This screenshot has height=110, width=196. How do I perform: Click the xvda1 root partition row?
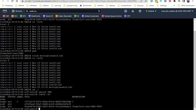tap(37, 102)
